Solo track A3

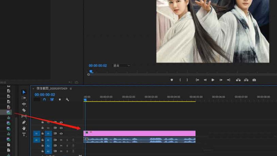[x=67, y=151]
